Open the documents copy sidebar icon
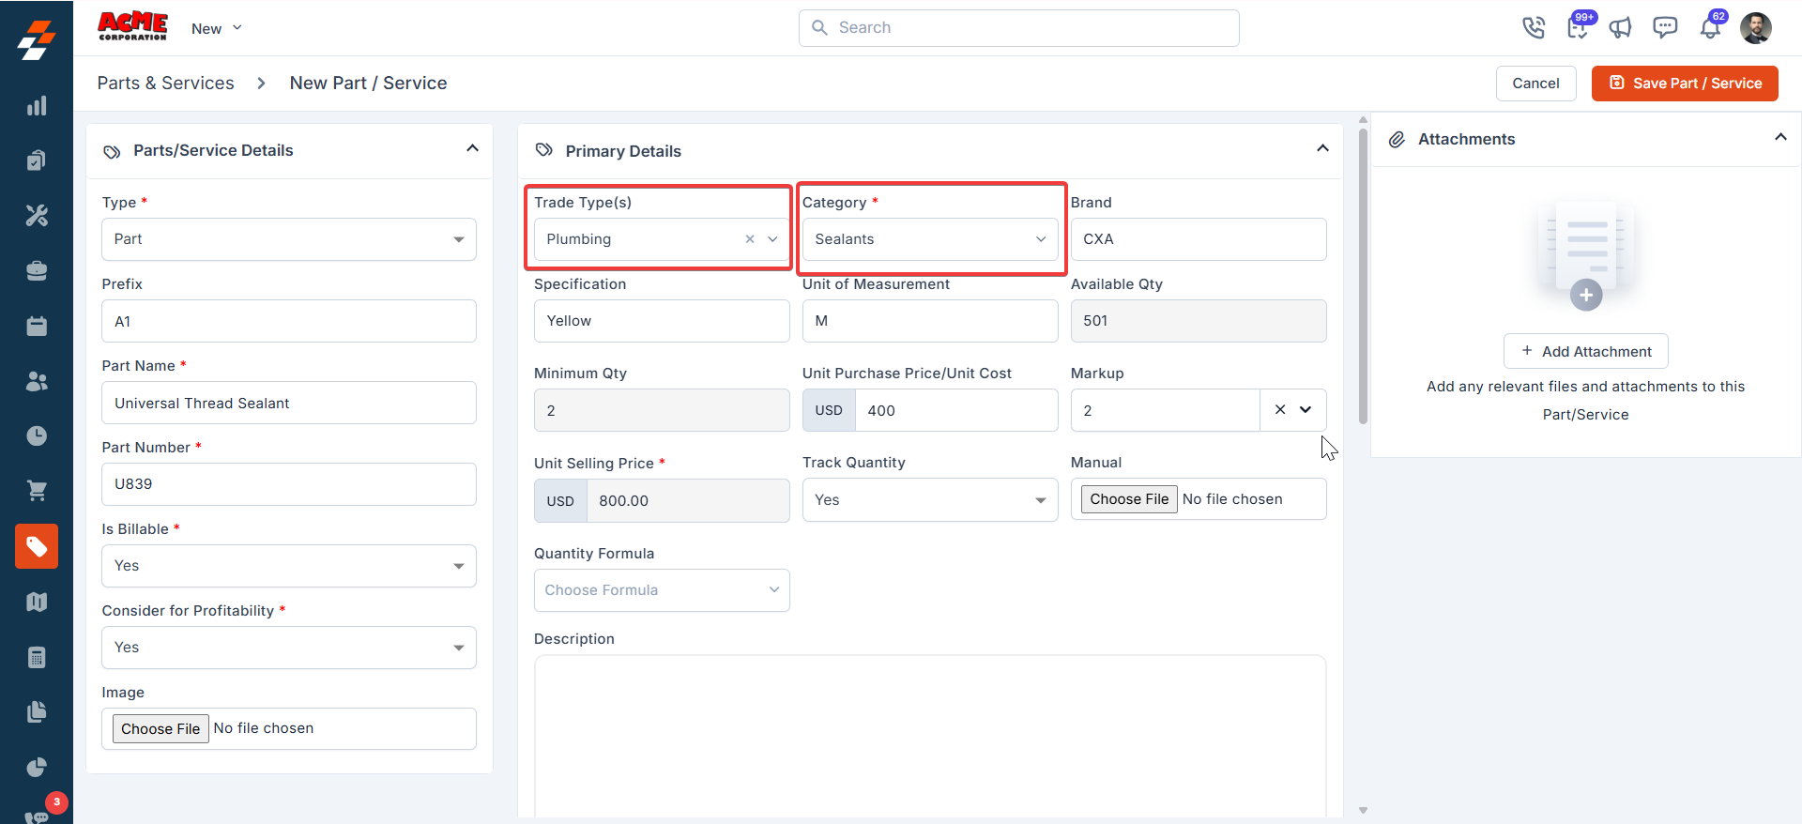The image size is (1802, 824). pos(37,711)
